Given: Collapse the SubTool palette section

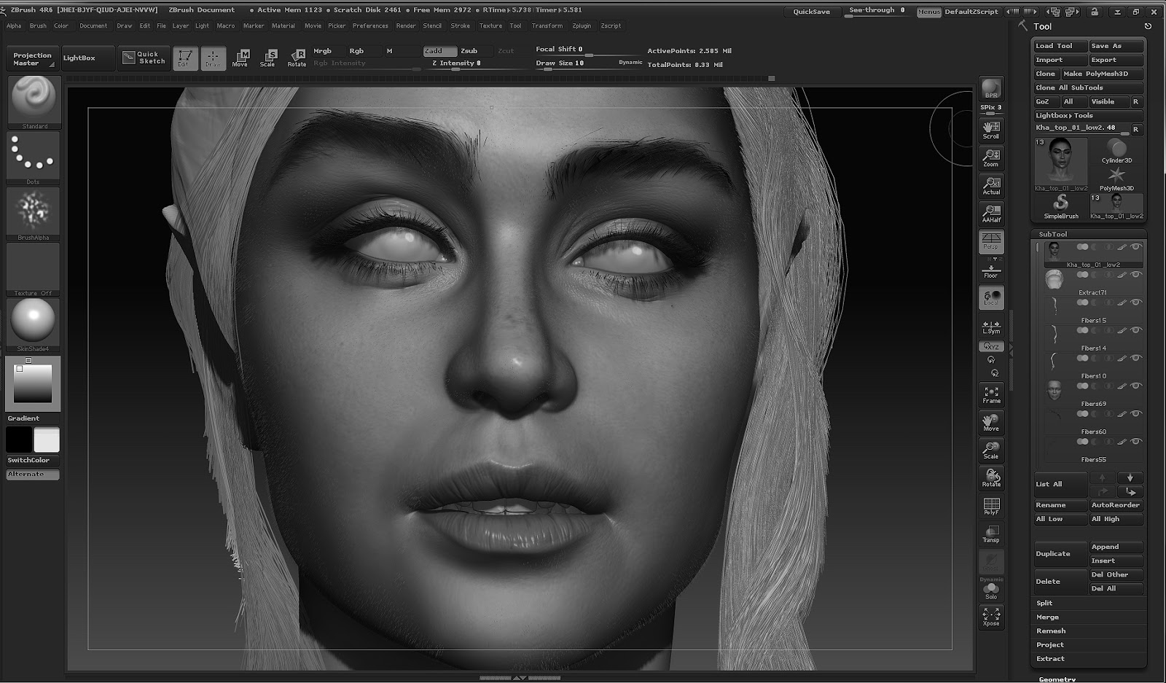Looking at the screenshot, I should click(1052, 234).
